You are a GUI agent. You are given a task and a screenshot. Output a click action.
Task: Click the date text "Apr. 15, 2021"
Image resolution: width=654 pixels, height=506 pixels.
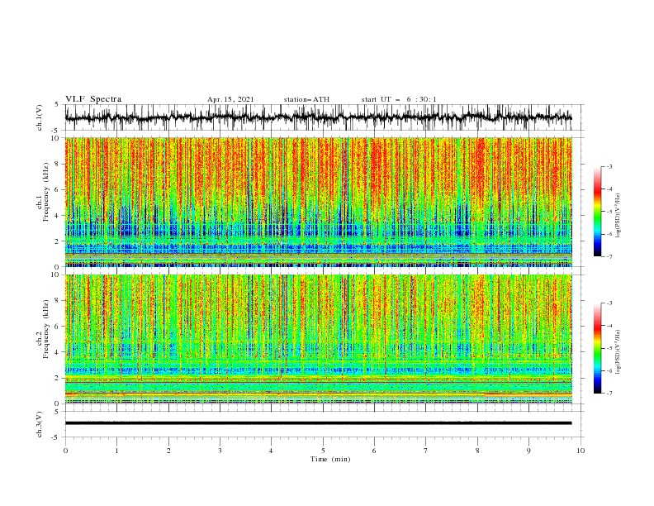(x=230, y=99)
